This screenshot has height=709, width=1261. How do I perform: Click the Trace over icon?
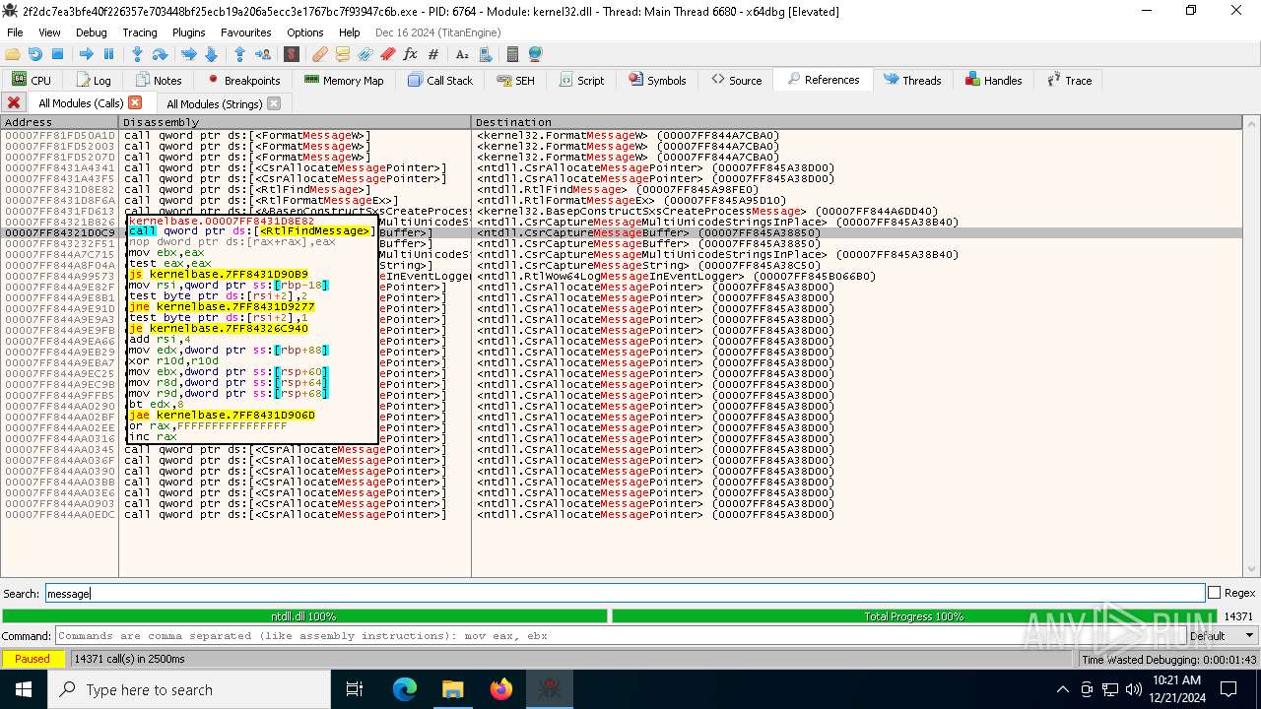[x=211, y=54]
